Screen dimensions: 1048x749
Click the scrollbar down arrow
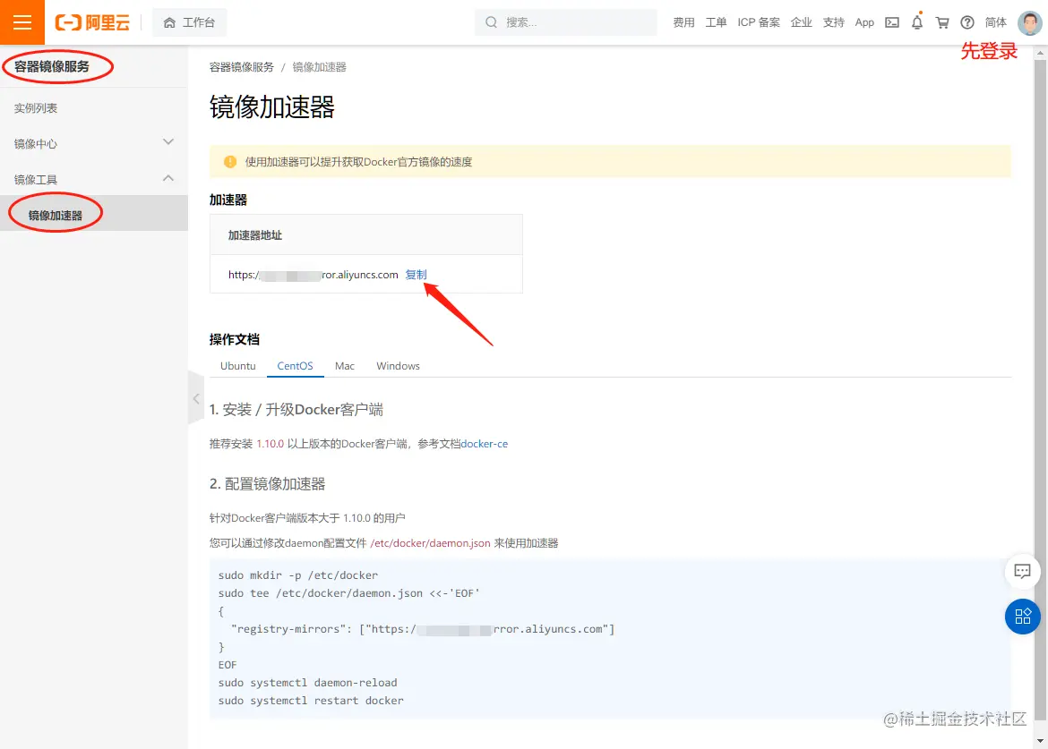click(x=1040, y=741)
